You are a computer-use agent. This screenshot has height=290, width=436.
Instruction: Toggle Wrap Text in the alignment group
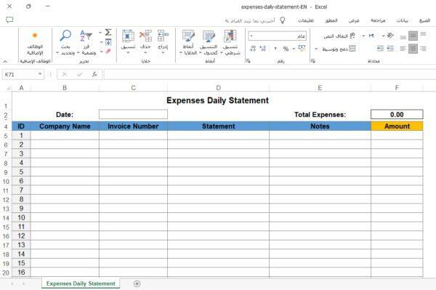(x=339, y=36)
